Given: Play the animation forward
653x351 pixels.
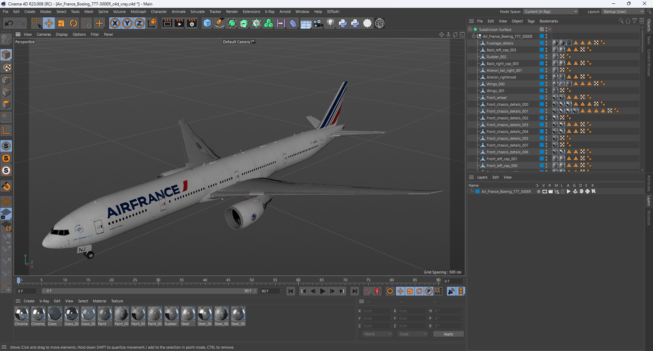Looking at the screenshot, I should tap(323, 291).
